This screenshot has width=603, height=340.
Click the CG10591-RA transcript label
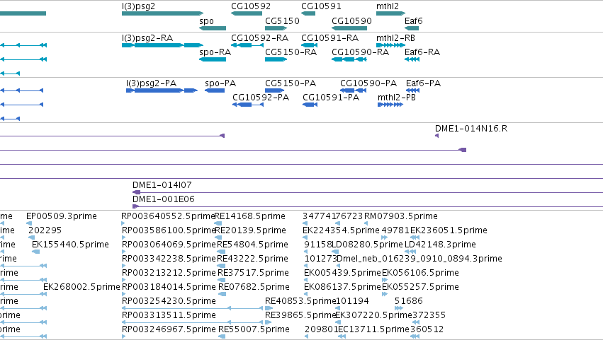tap(330, 38)
